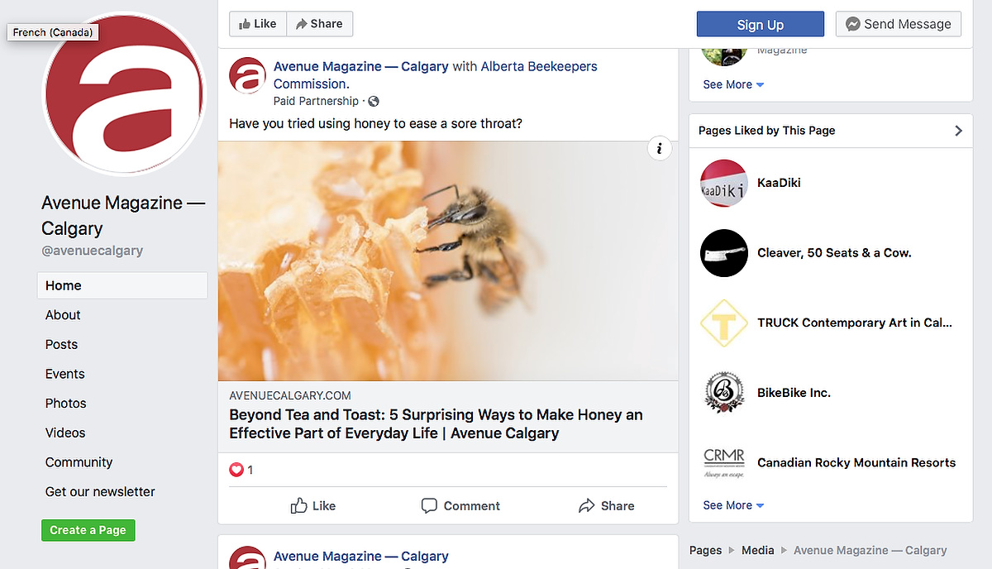Viewport: 992px width, 569px height.
Task: Click the blue Sign Up button
Action: tap(760, 24)
